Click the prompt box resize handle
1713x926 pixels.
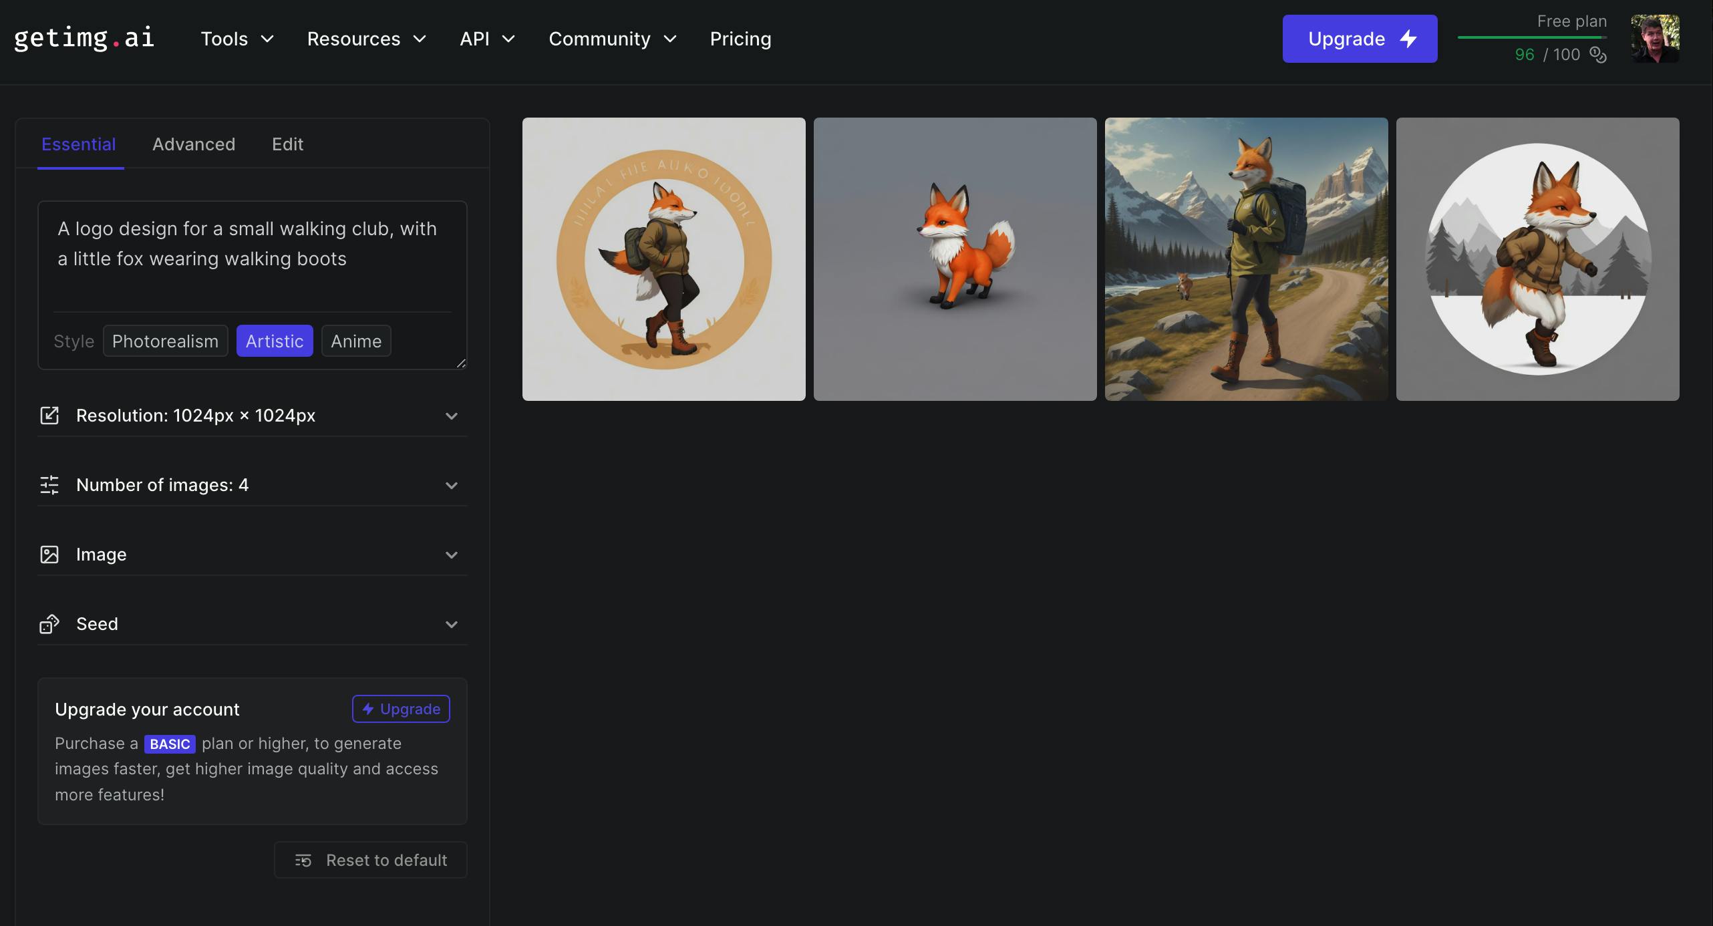click(461, 363)
